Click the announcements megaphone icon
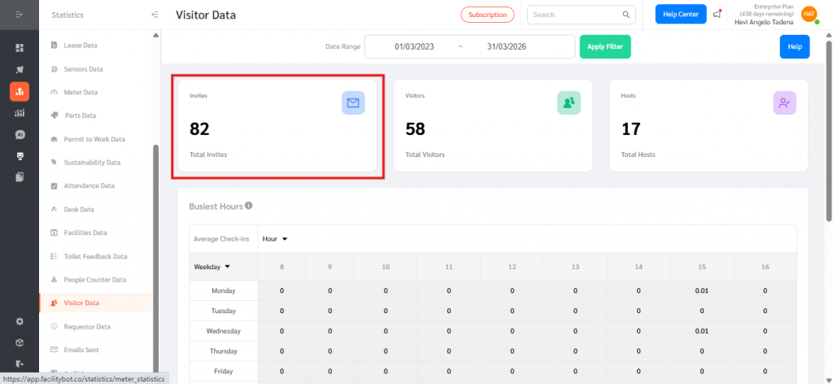 coord(717,14)
